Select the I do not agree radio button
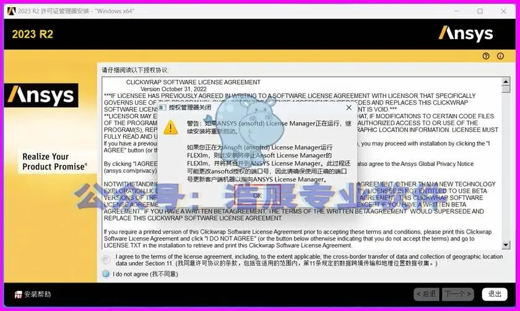 [x=106, y=274]
